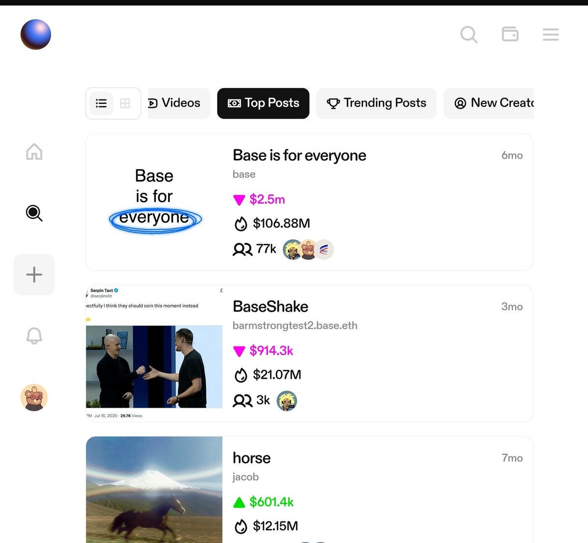Click the 6mo timestamp
The image size is (588, 543).
coord(512,155)
